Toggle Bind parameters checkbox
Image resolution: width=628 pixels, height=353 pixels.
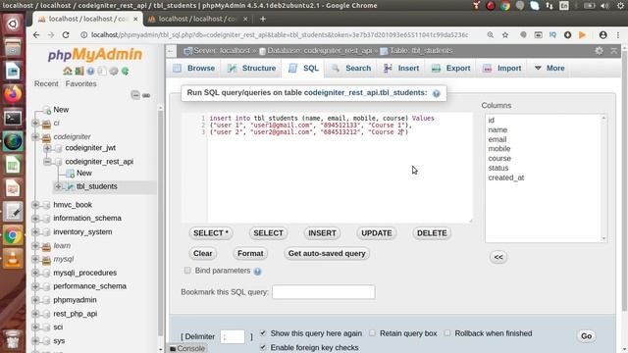point(187,271)
